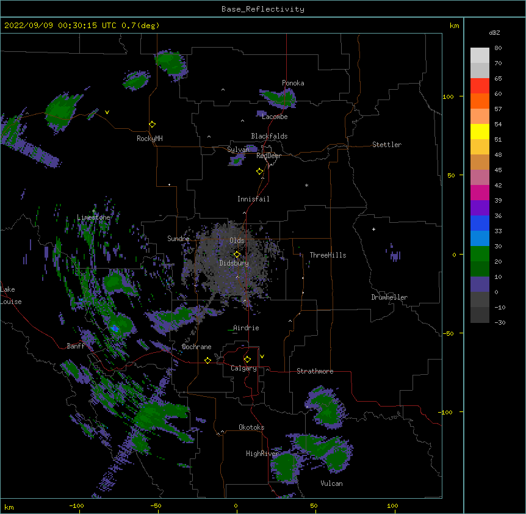The height and width of the screenshot is (514, 526).
Task: Click the Sundre label
Action: pyautogui.click(x=178, y=239)
